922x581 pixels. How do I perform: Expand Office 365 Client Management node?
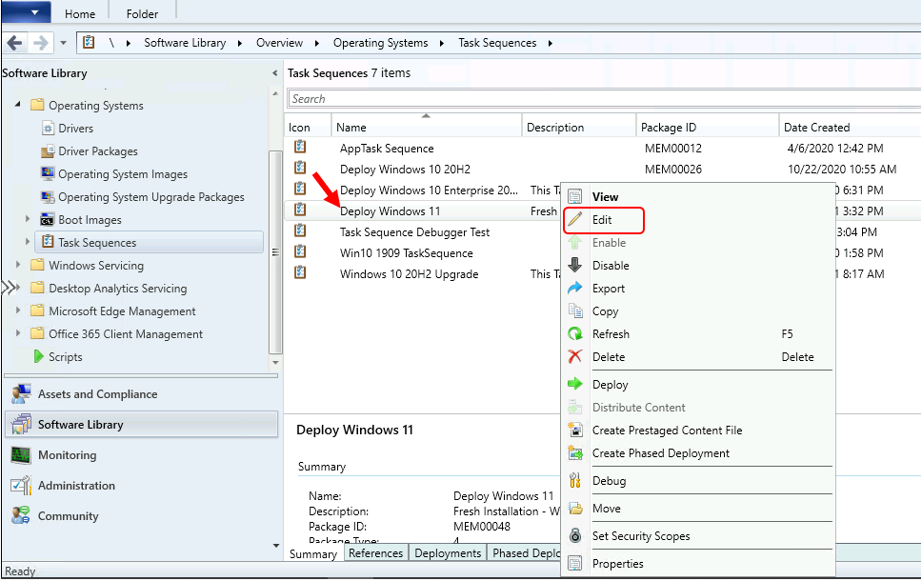[x=18, y=332]
